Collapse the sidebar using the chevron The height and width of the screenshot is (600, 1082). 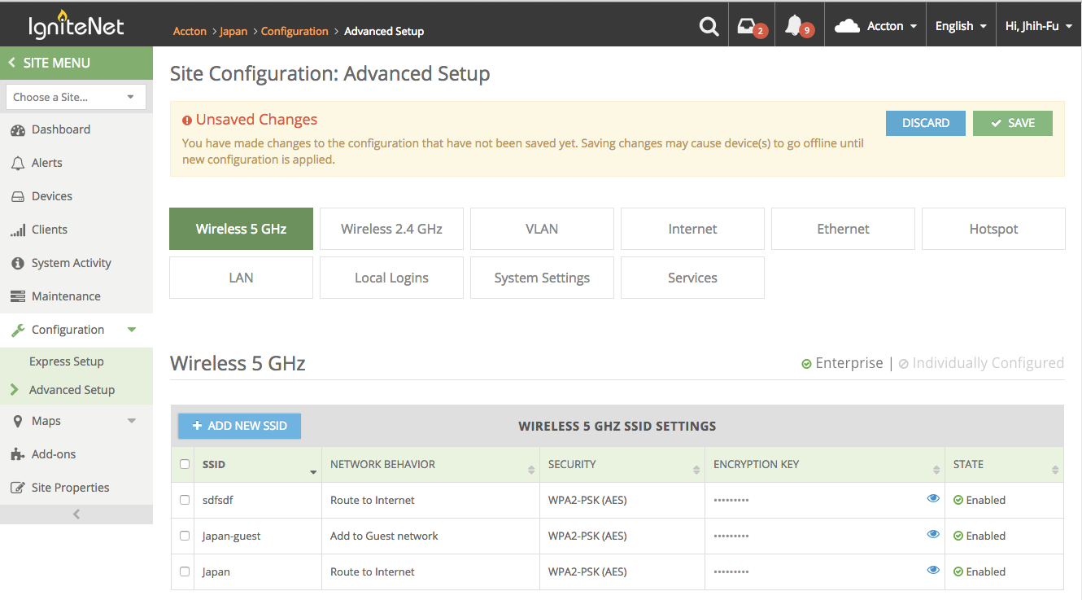coord(76,514)
